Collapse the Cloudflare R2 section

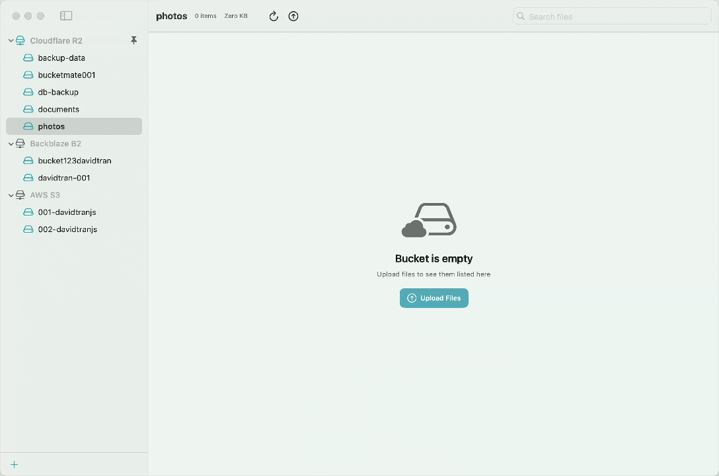10,40
